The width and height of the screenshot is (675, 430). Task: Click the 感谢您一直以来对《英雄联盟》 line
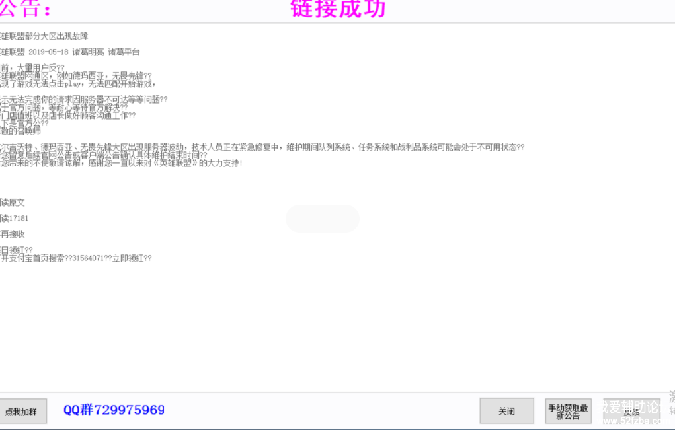[122, 163]
